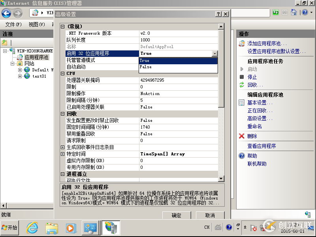The height and width of the screenshot is (237, 316).
Task: Click the IIS Manager taskbar icon
Action: click(x=111, y=228)
